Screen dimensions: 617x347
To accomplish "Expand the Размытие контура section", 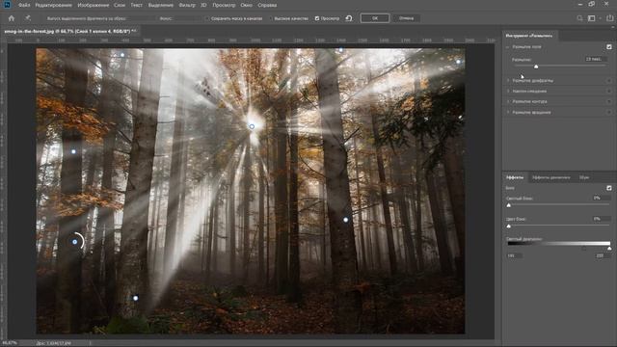I will [508, 101].
